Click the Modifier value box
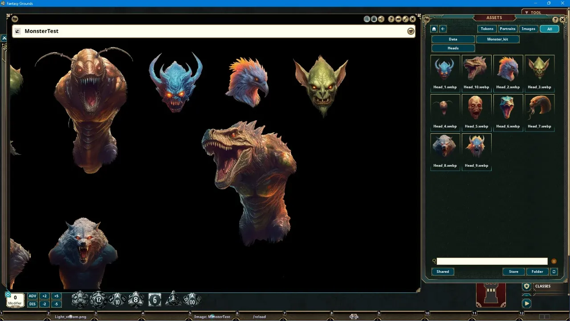This screenshot has width=570, height=321. tap(15, 300)
